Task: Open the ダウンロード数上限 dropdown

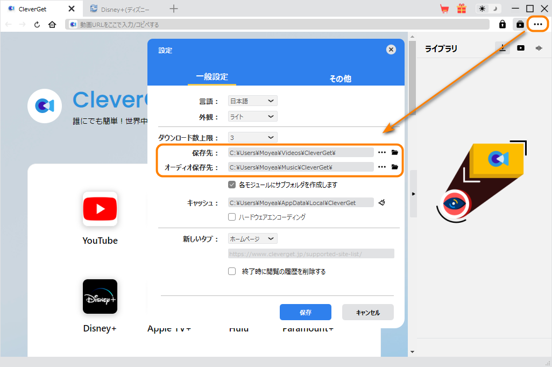Action: click(252, 137)
